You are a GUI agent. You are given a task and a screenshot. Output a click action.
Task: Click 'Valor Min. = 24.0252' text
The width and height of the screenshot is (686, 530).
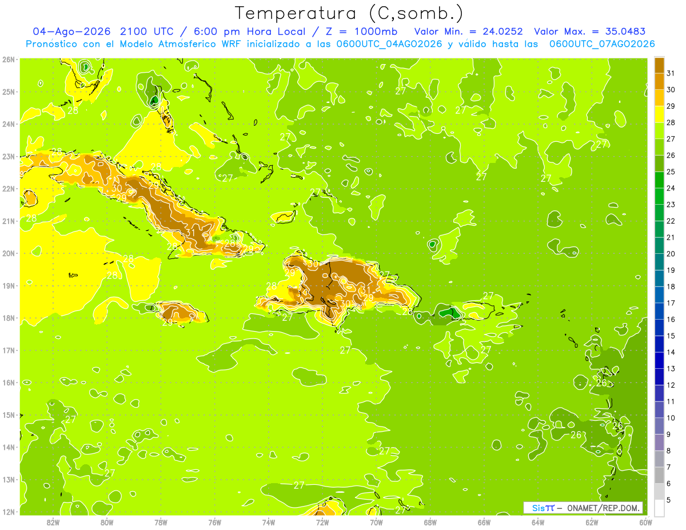(x=469, y=31)
